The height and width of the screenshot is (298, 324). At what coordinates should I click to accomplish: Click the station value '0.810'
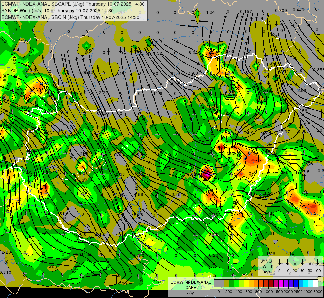click(x=6, y=273)
